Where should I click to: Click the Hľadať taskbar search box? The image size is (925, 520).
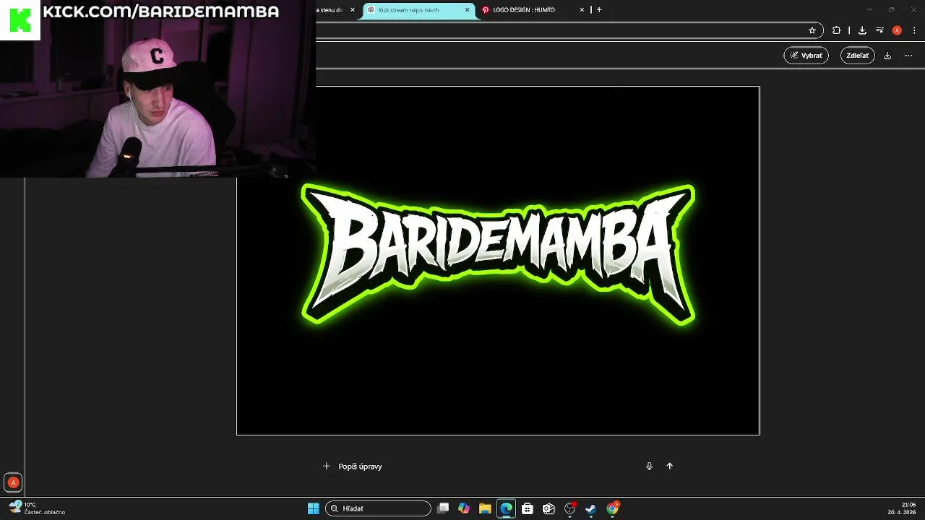pyautogui.click(x=378, y=508)
